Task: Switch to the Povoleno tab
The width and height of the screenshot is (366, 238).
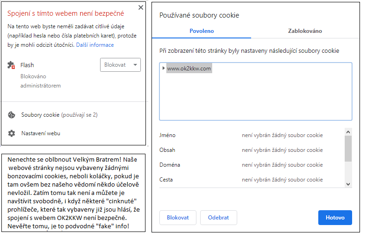Action: click(x=202, y=31)
